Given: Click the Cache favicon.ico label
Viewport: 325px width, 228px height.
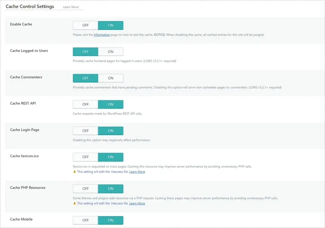Looking at the screenshot, I should point(24,156).
